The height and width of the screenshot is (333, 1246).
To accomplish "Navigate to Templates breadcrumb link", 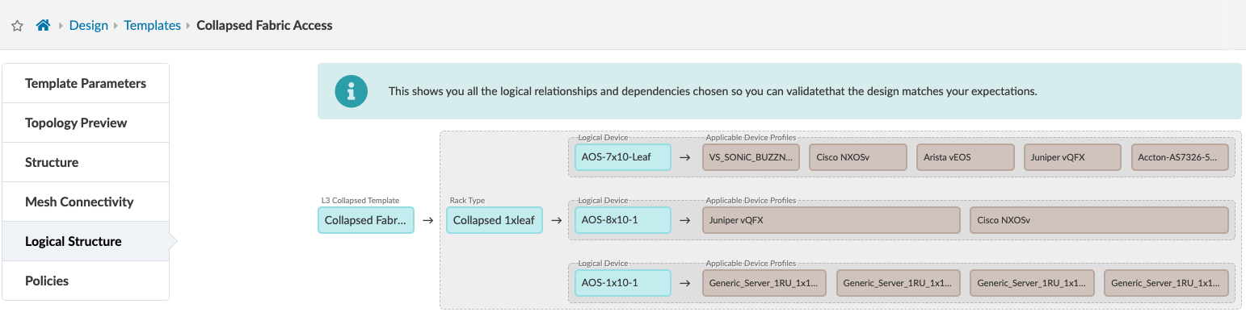I will click(152, 26).
